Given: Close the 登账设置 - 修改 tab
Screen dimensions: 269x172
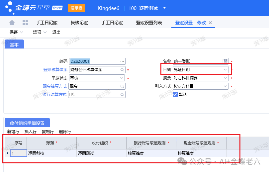Looking at the screenshot, I should [210, 23].
